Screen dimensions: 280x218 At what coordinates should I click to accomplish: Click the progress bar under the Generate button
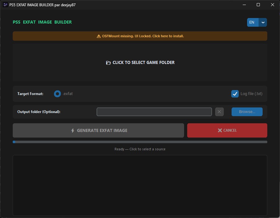(x=140, y=142)
